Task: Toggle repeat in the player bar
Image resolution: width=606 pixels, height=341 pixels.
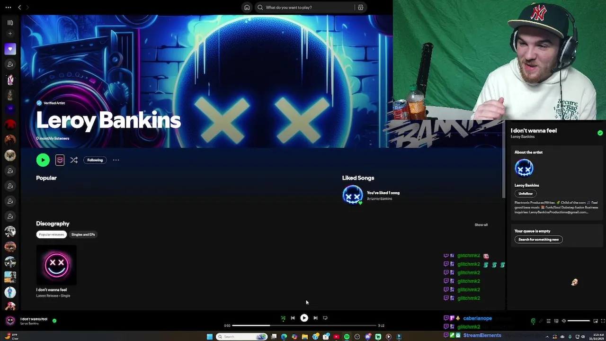Action: pyautogui.click(x=325, y=318)
